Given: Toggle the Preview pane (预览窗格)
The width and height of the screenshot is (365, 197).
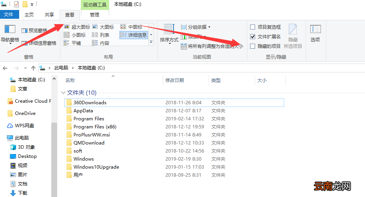Looking at the screenshot, I should click(x=34, y=31).
